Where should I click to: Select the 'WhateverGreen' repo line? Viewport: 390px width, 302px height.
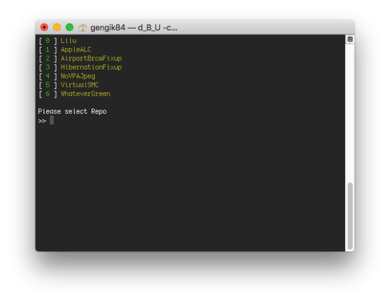point(74,94)
